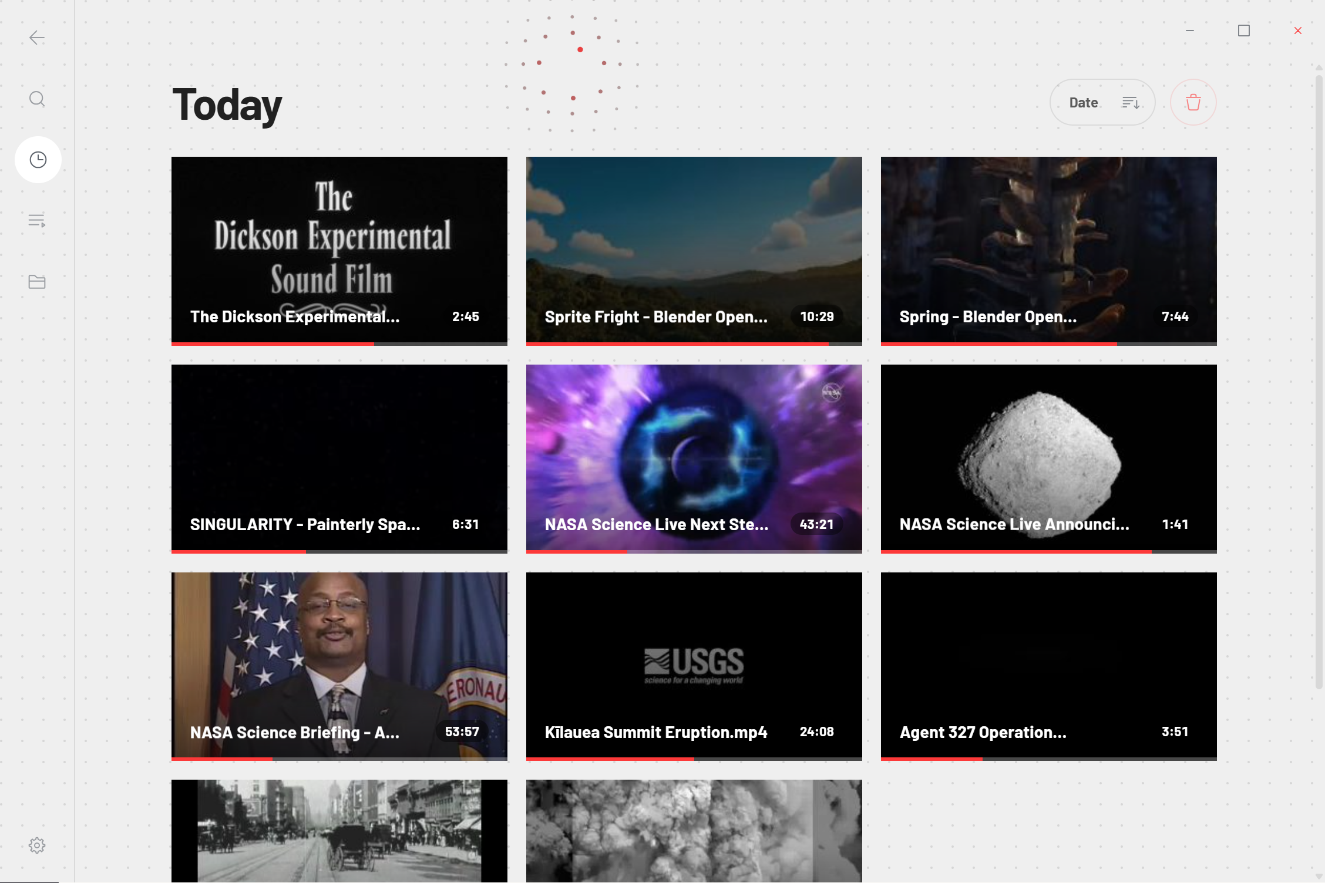The height and width of the screenshot is (883, 1325).
Task: Click the Today heading
Action: click(x=227, y=105)
